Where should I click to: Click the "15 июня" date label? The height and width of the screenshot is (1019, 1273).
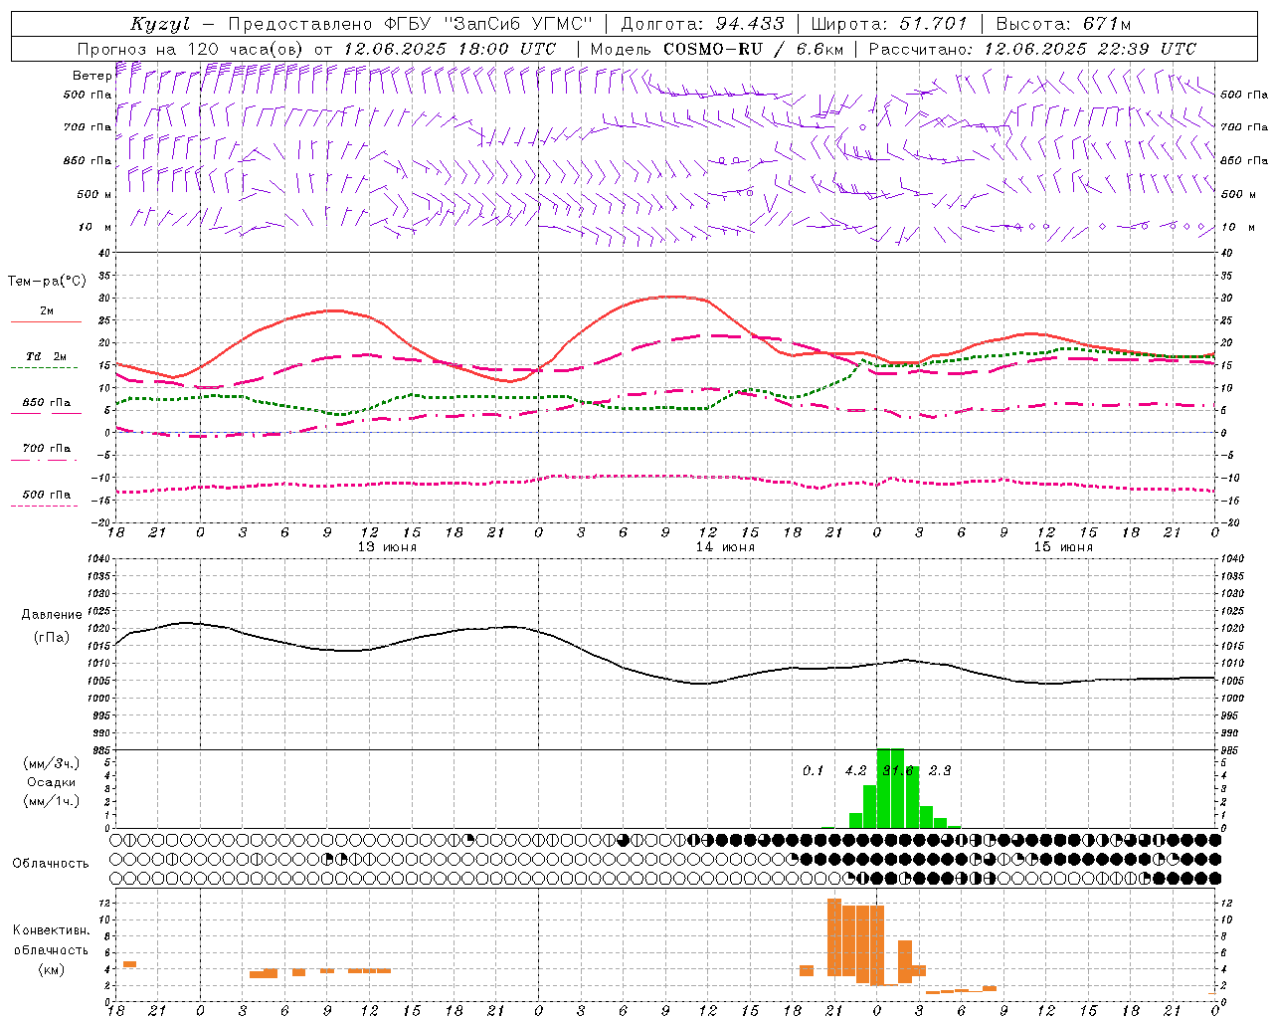1063,547
